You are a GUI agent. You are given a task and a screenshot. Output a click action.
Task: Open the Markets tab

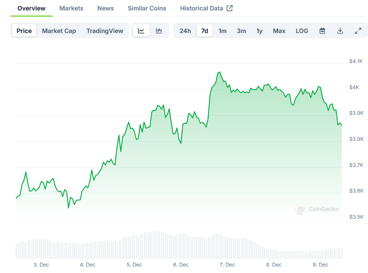point(71,8)
